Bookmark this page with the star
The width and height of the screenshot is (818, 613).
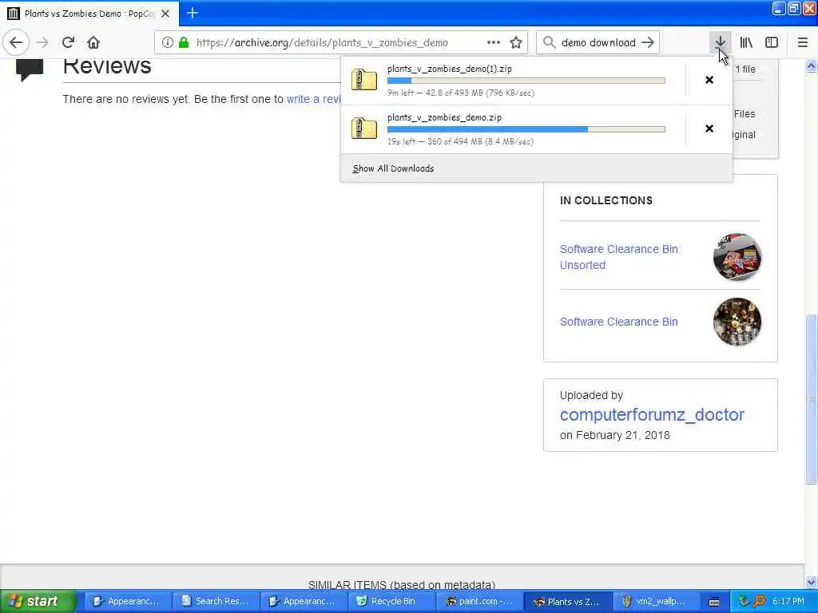[x=516, y=43]
